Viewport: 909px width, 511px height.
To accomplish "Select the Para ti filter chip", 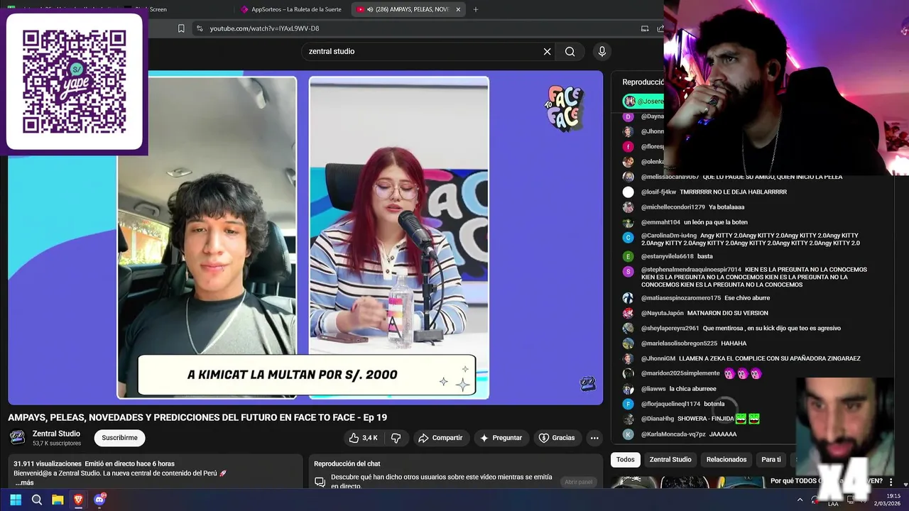I will pyautogui.click(x=771, y=460).
